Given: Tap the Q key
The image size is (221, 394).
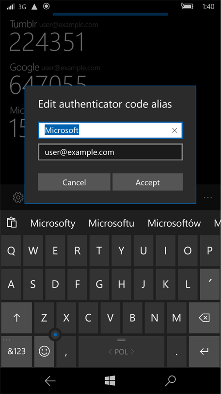Looking at the screenshot, I should tap(11, 251).
